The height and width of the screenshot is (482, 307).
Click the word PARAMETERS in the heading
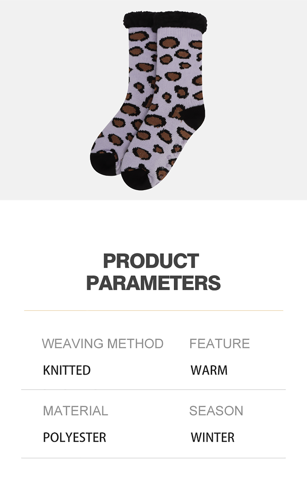(153, 283)
